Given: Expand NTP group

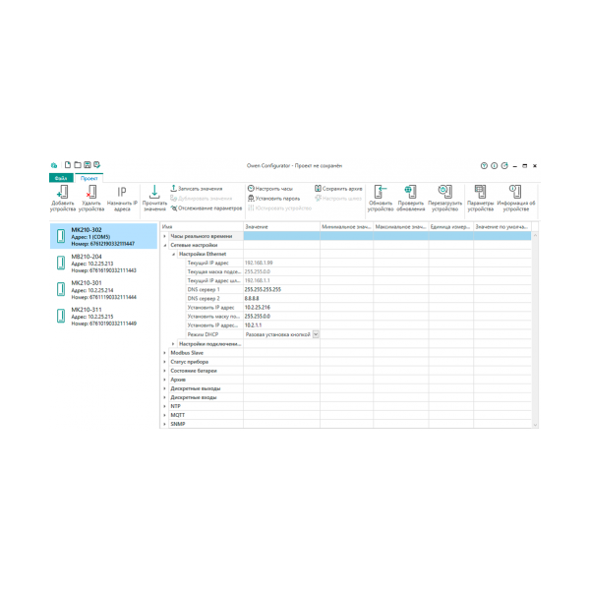Looking at the screenshot, I should click(x=164, y=406).
